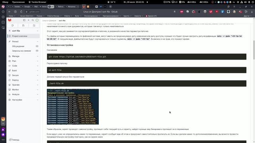Image resolution: width=255 pixels, height=143 pixels.
Task: Open the GitLab logo home link
Action: (x=10, y=20)
